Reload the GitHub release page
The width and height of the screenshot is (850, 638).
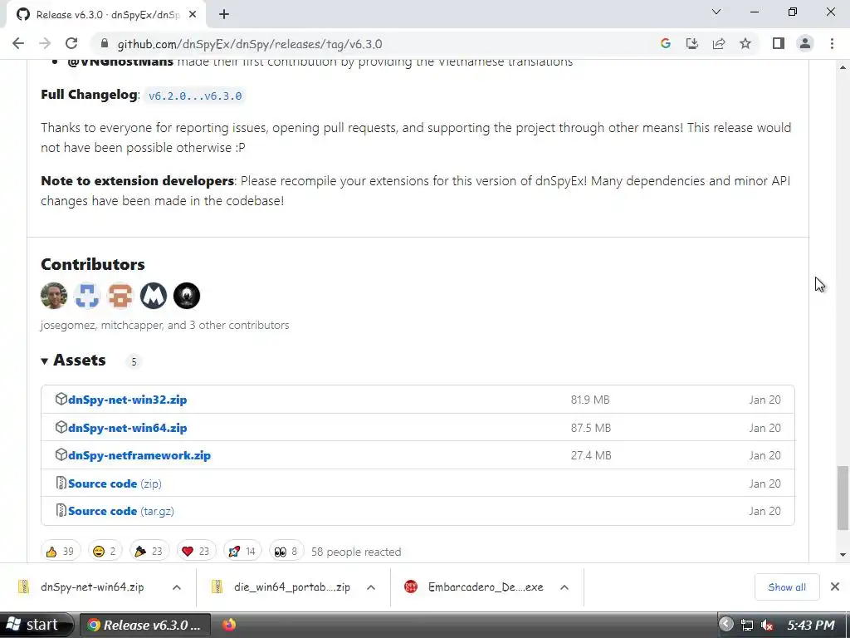tap(71, 43)
